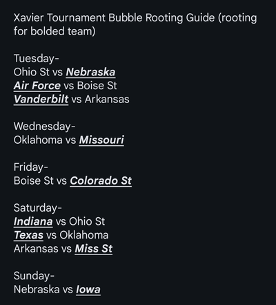Click the Saturday- day heading

tap(38, 208)
